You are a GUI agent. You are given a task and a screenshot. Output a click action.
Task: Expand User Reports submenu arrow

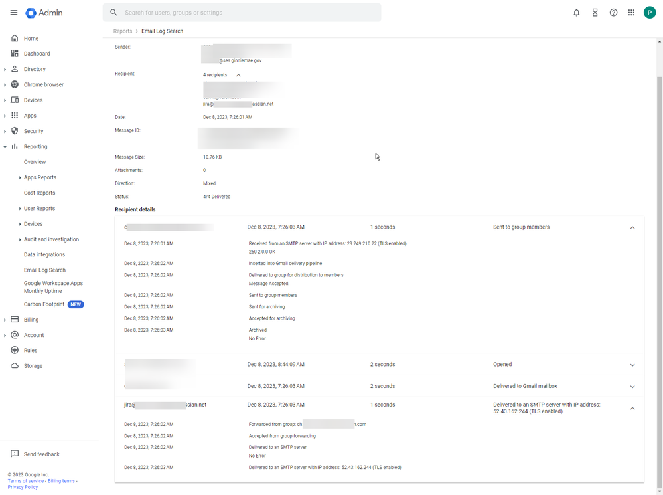coord(20,209)
